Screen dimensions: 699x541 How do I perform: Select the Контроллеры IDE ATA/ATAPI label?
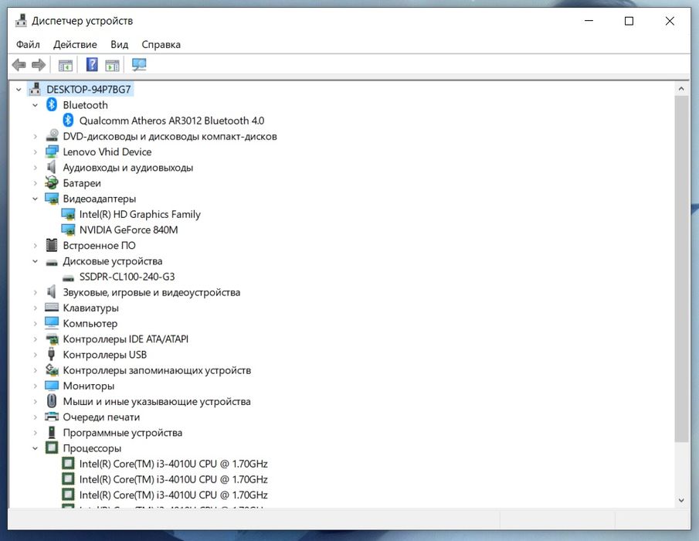pyautogui.click(x=126, y=339)
